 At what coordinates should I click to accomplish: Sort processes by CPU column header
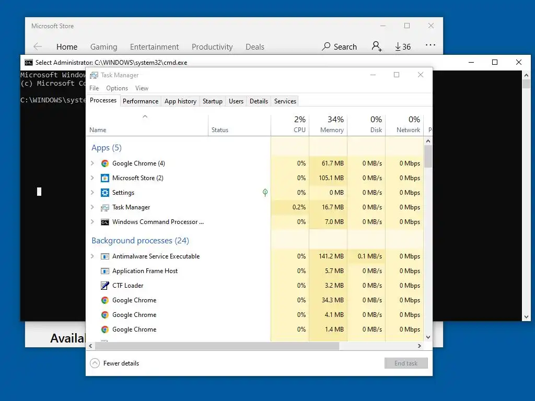(x=290, y=124)
